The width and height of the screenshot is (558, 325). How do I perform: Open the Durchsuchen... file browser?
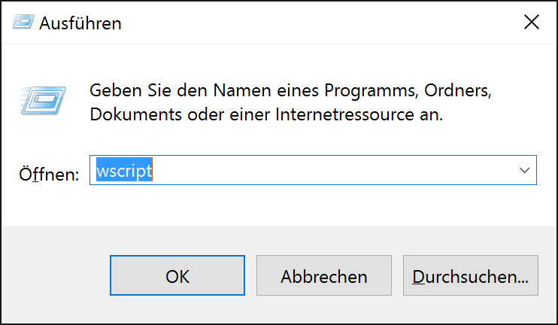(471, 276)
